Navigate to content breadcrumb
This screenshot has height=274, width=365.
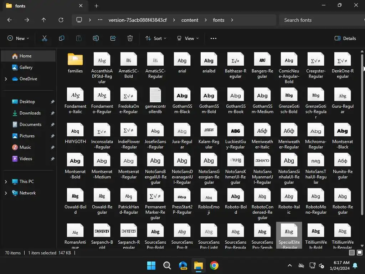coord(190,20)
